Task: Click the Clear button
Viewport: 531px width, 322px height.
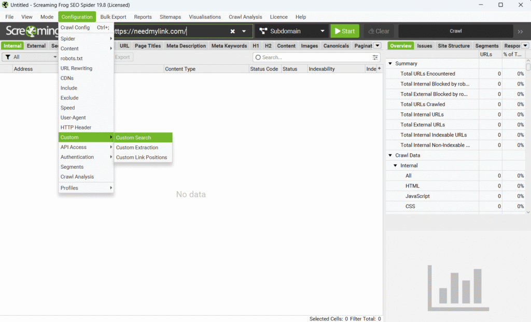Action: click(x=378, y=31)
